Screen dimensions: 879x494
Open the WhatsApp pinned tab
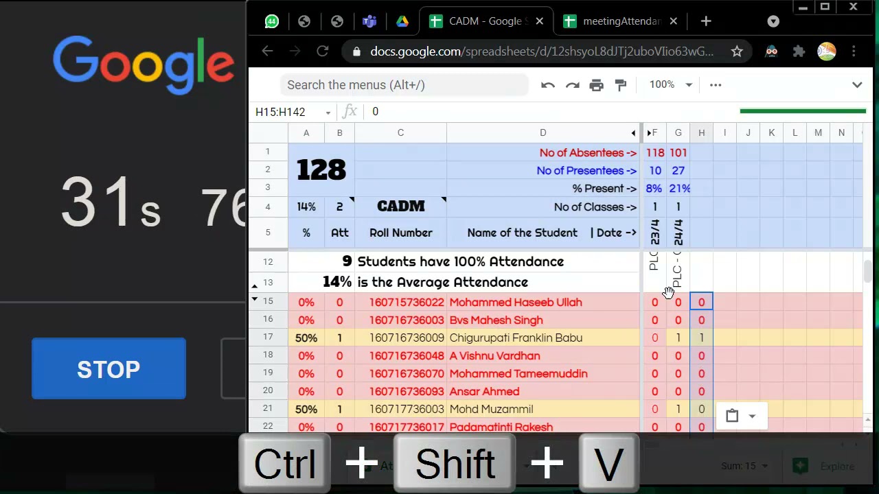coord(272,21)
